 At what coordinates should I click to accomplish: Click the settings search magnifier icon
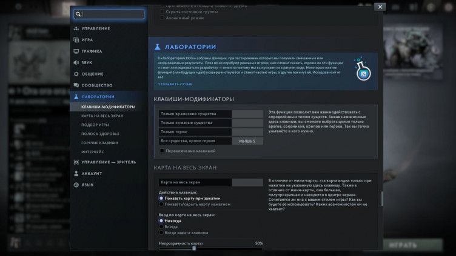coord(78,14)
